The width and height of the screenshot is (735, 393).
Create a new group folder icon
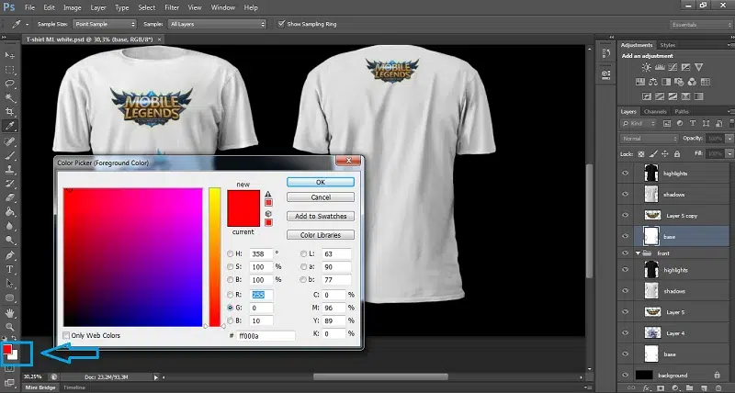[x=690, y=387]
